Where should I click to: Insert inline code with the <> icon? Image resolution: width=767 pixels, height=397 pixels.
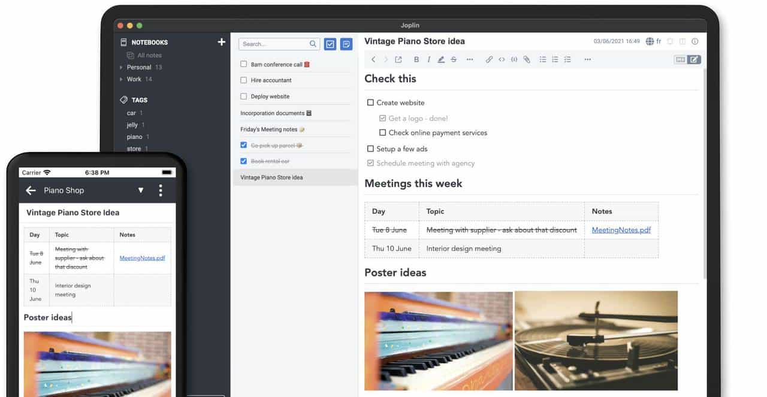502,59
